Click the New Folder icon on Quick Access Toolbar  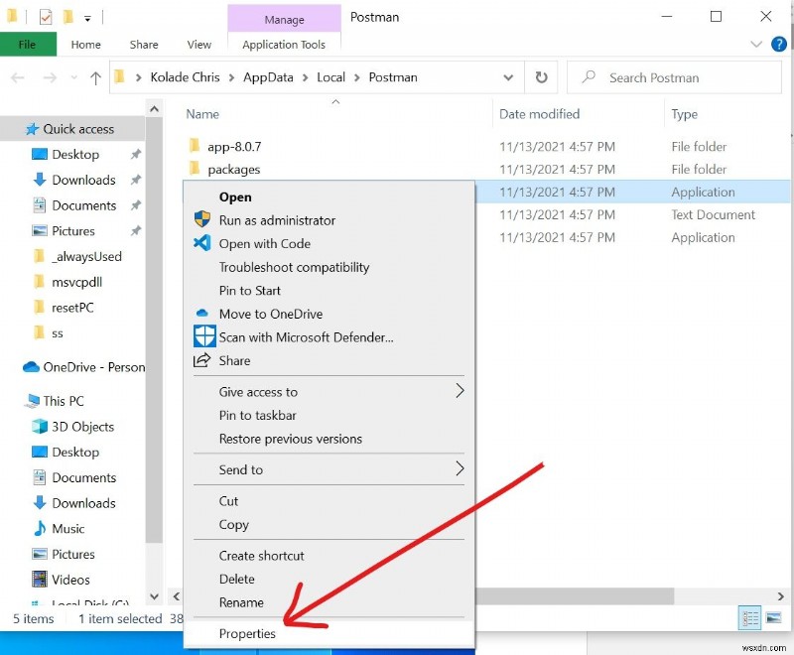coord(66,16)
